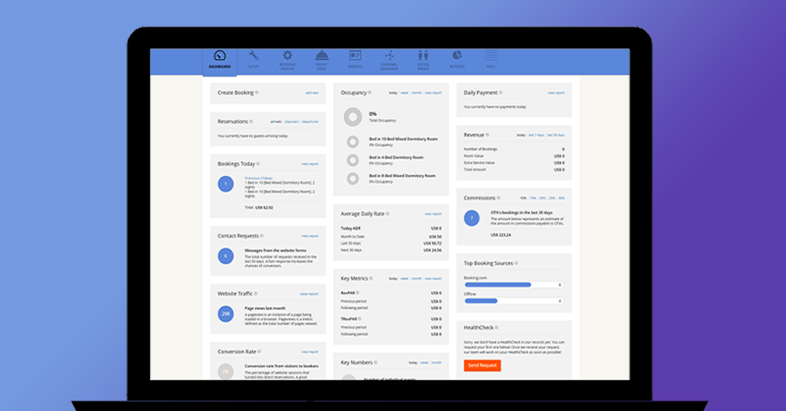Click info icon beside Occupancy title
The width and height of the screenshot is (786, 411).
pyautogui.click(x=369, y=93)
